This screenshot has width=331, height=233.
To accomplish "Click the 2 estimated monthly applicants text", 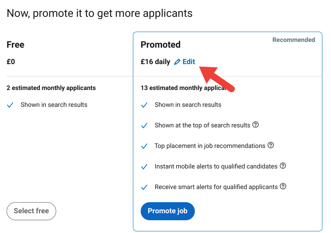I will (51, 88).
